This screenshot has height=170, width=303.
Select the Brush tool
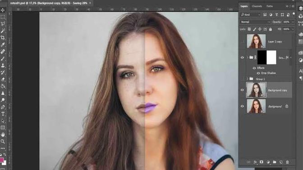pos(3,58)
